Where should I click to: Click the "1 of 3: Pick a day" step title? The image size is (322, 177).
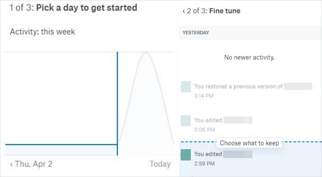73,8
